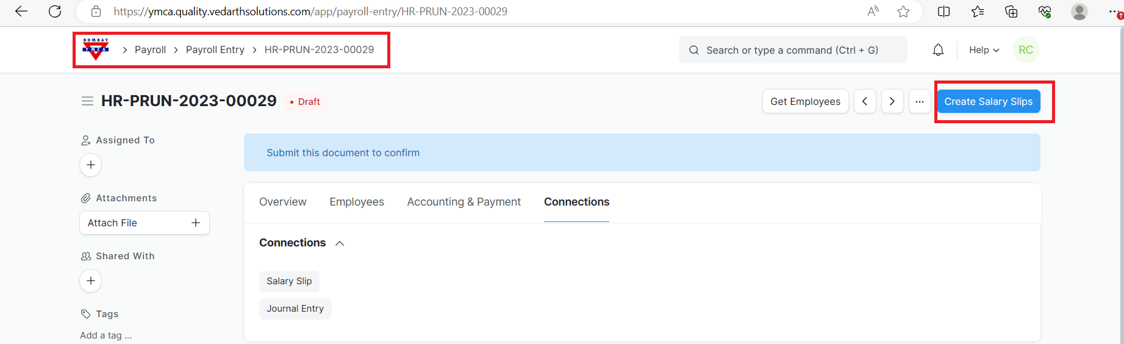Add an assignee with the plus icon
Viewport: 1124px width, 344px height.
pyautogui.click(x=91, y=165)
